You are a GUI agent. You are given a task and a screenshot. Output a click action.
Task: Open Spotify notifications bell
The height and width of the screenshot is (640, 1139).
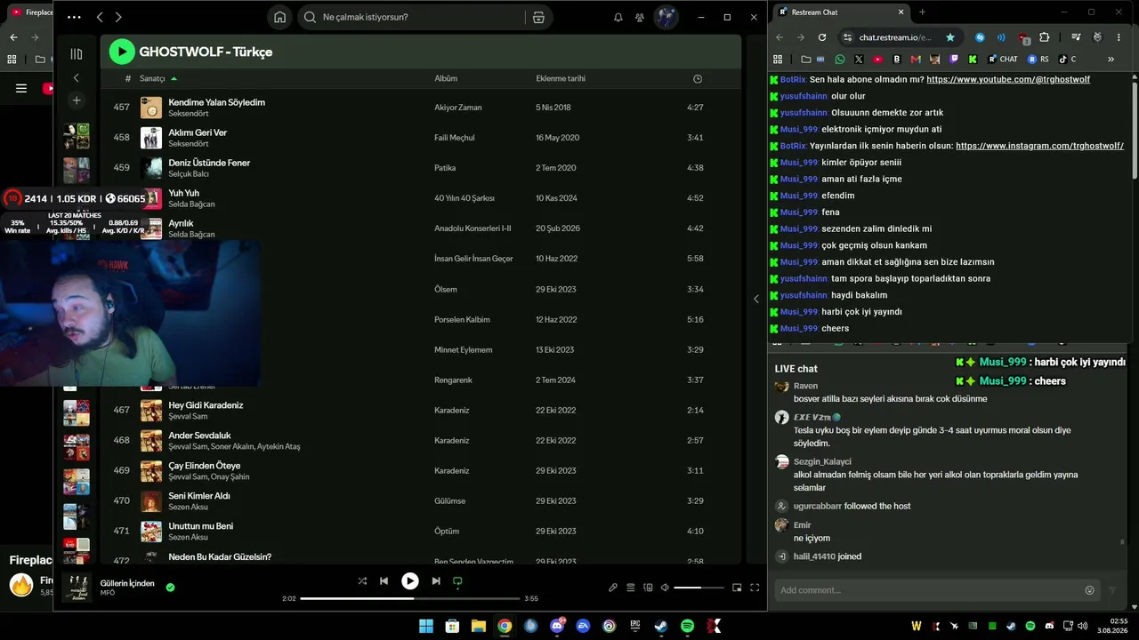[x=618, y=17]
